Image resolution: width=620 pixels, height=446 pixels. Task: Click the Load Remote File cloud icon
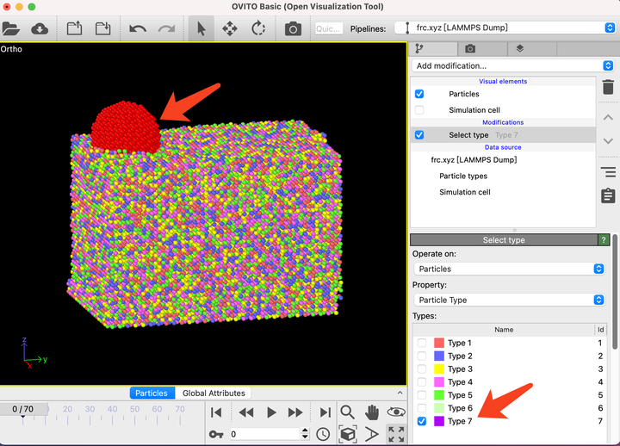[x=40, y=28]
